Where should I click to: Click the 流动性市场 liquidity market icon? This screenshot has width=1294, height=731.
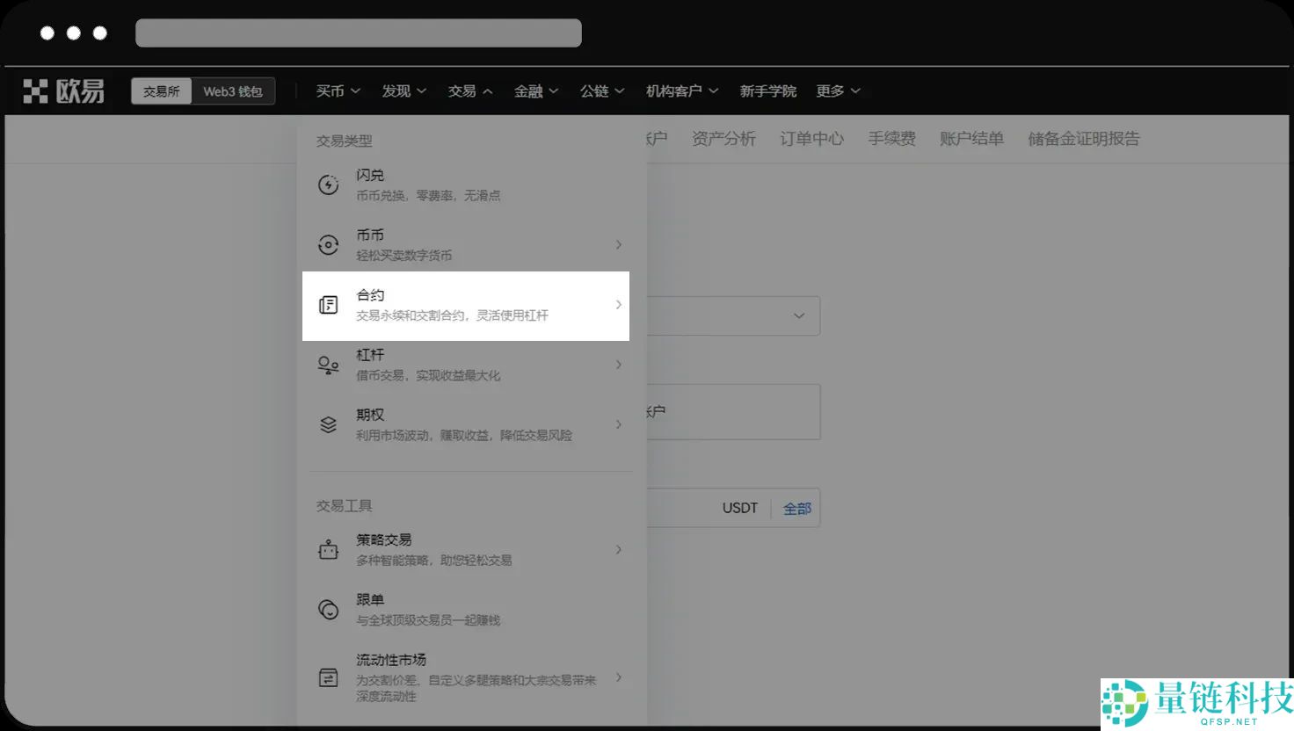pos(328,678)
